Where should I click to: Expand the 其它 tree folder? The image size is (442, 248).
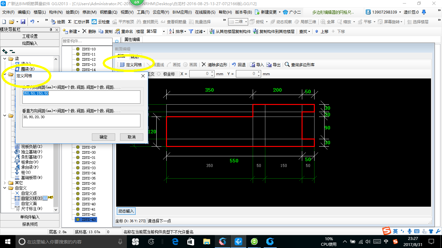(x=5, y=183)
